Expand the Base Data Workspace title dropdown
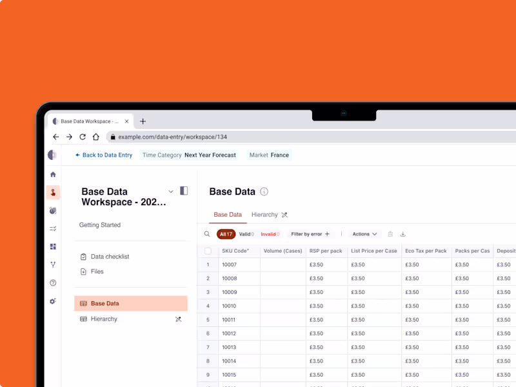This screenshot has height=387, width=516. coord(171,192)
